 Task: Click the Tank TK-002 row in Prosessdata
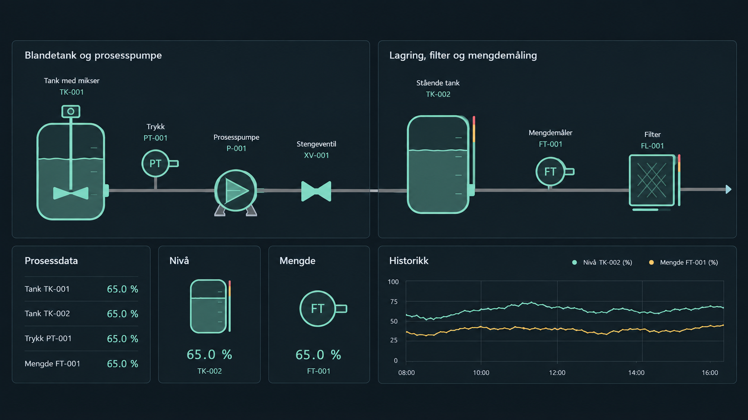(81, 313)
